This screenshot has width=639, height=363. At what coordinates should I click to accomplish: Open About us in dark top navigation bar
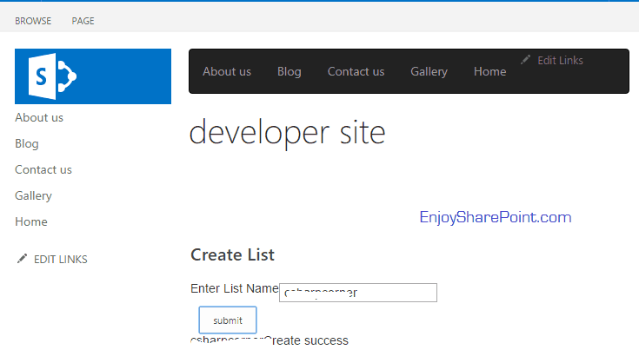pyautogui.click(x=227, y=72)
